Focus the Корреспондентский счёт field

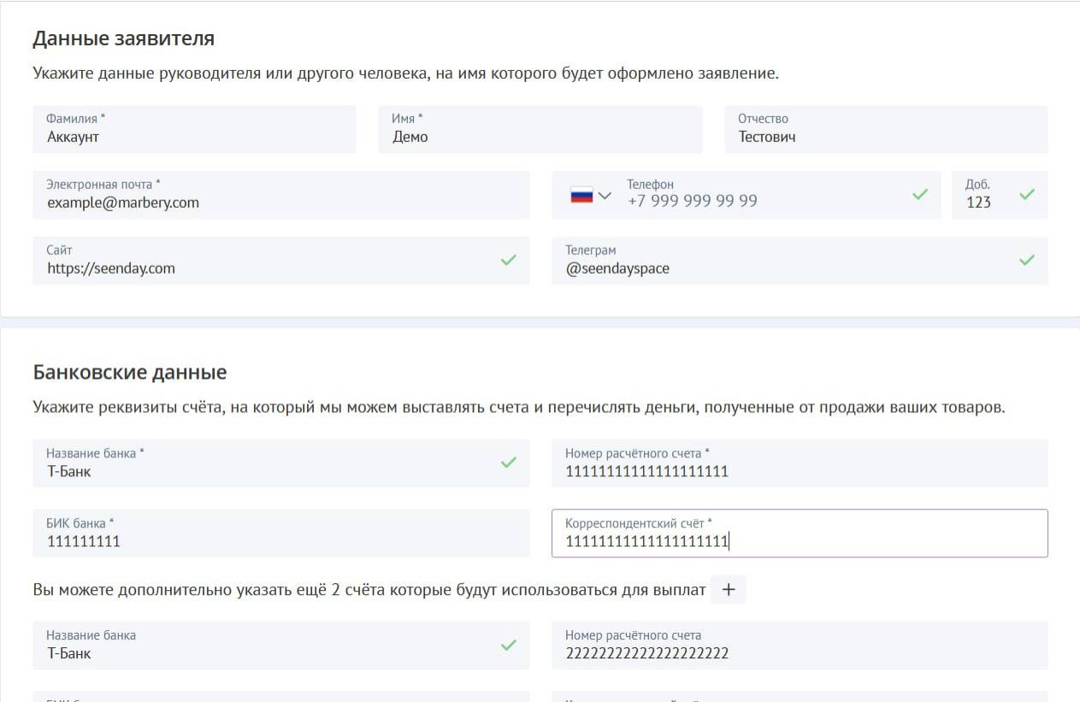(800, 541)
